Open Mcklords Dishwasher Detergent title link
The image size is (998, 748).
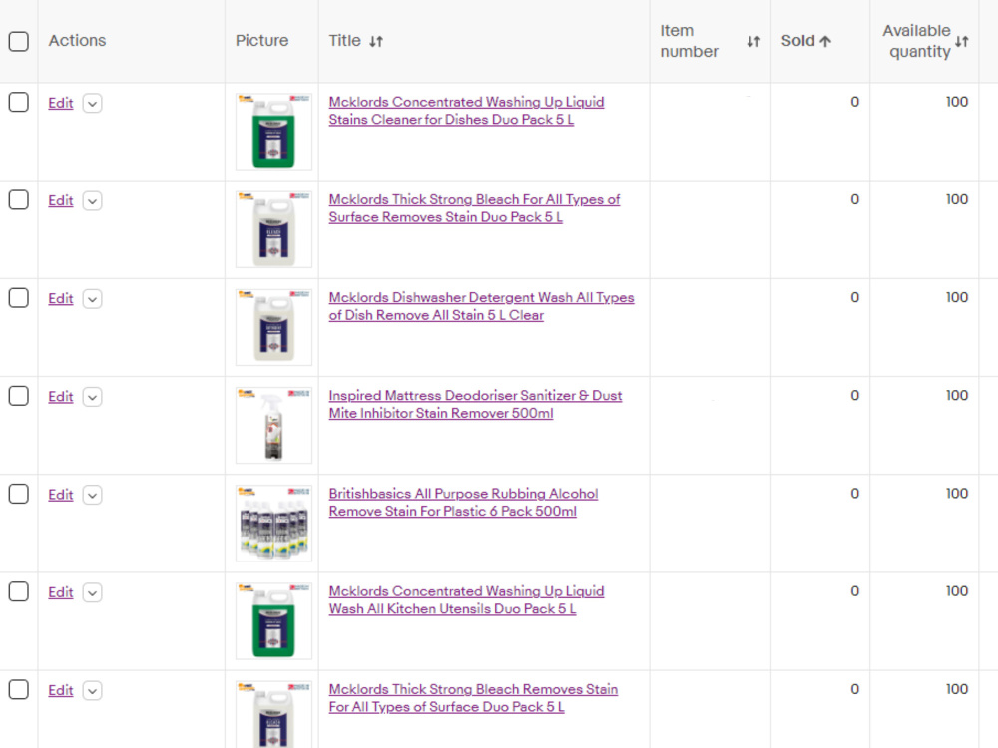click(x=481, y=306)
